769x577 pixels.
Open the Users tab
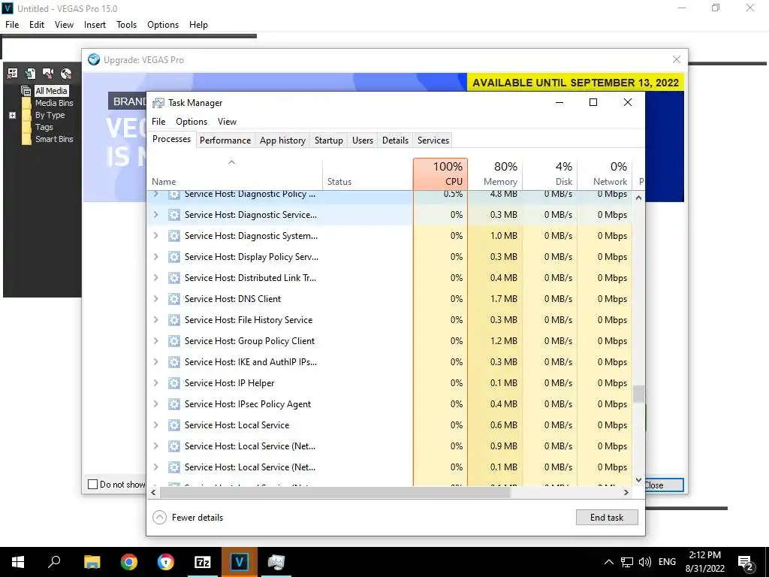click(x=363, y=140)
